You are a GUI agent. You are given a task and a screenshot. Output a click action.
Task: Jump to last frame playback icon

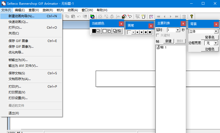pos(177,17)
